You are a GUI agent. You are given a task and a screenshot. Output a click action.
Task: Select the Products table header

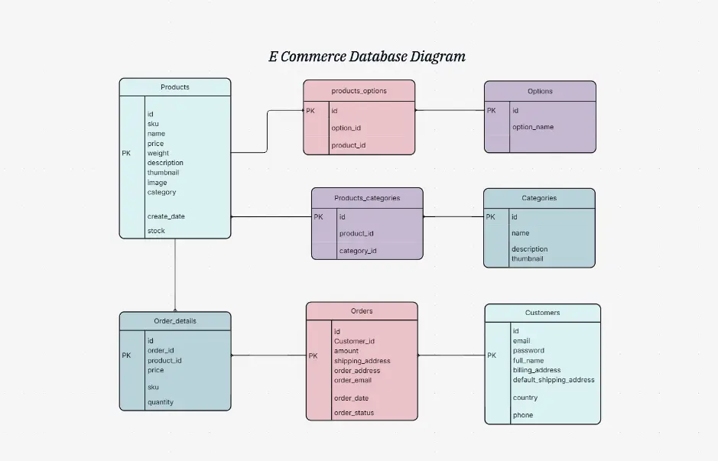pyautogui.click(x=174, y=87)
